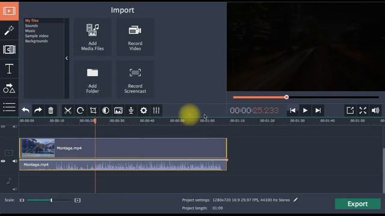Mute the overlay track speaker icon
The image size is (385, 216).
[x=14, y=127]
